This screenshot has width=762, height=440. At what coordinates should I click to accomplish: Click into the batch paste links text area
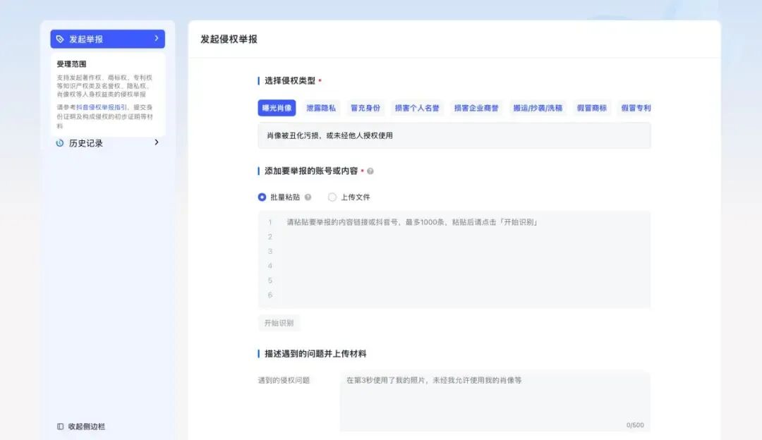pos(454,259)
